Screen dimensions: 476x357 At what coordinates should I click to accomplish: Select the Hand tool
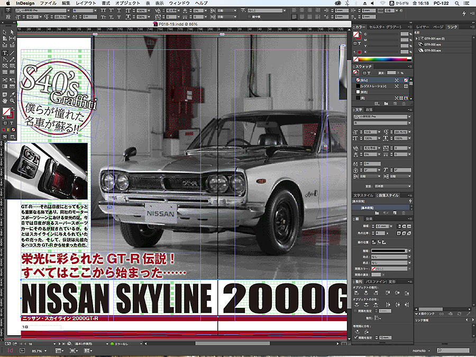[x=5, y=101]
